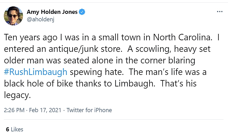
Task: Open the Twitter for iPhone source link
Action: point(89,110)
